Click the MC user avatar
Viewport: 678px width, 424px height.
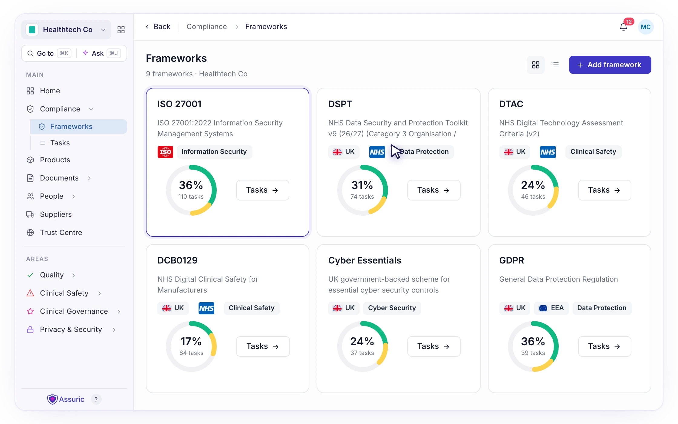(646, 27)
